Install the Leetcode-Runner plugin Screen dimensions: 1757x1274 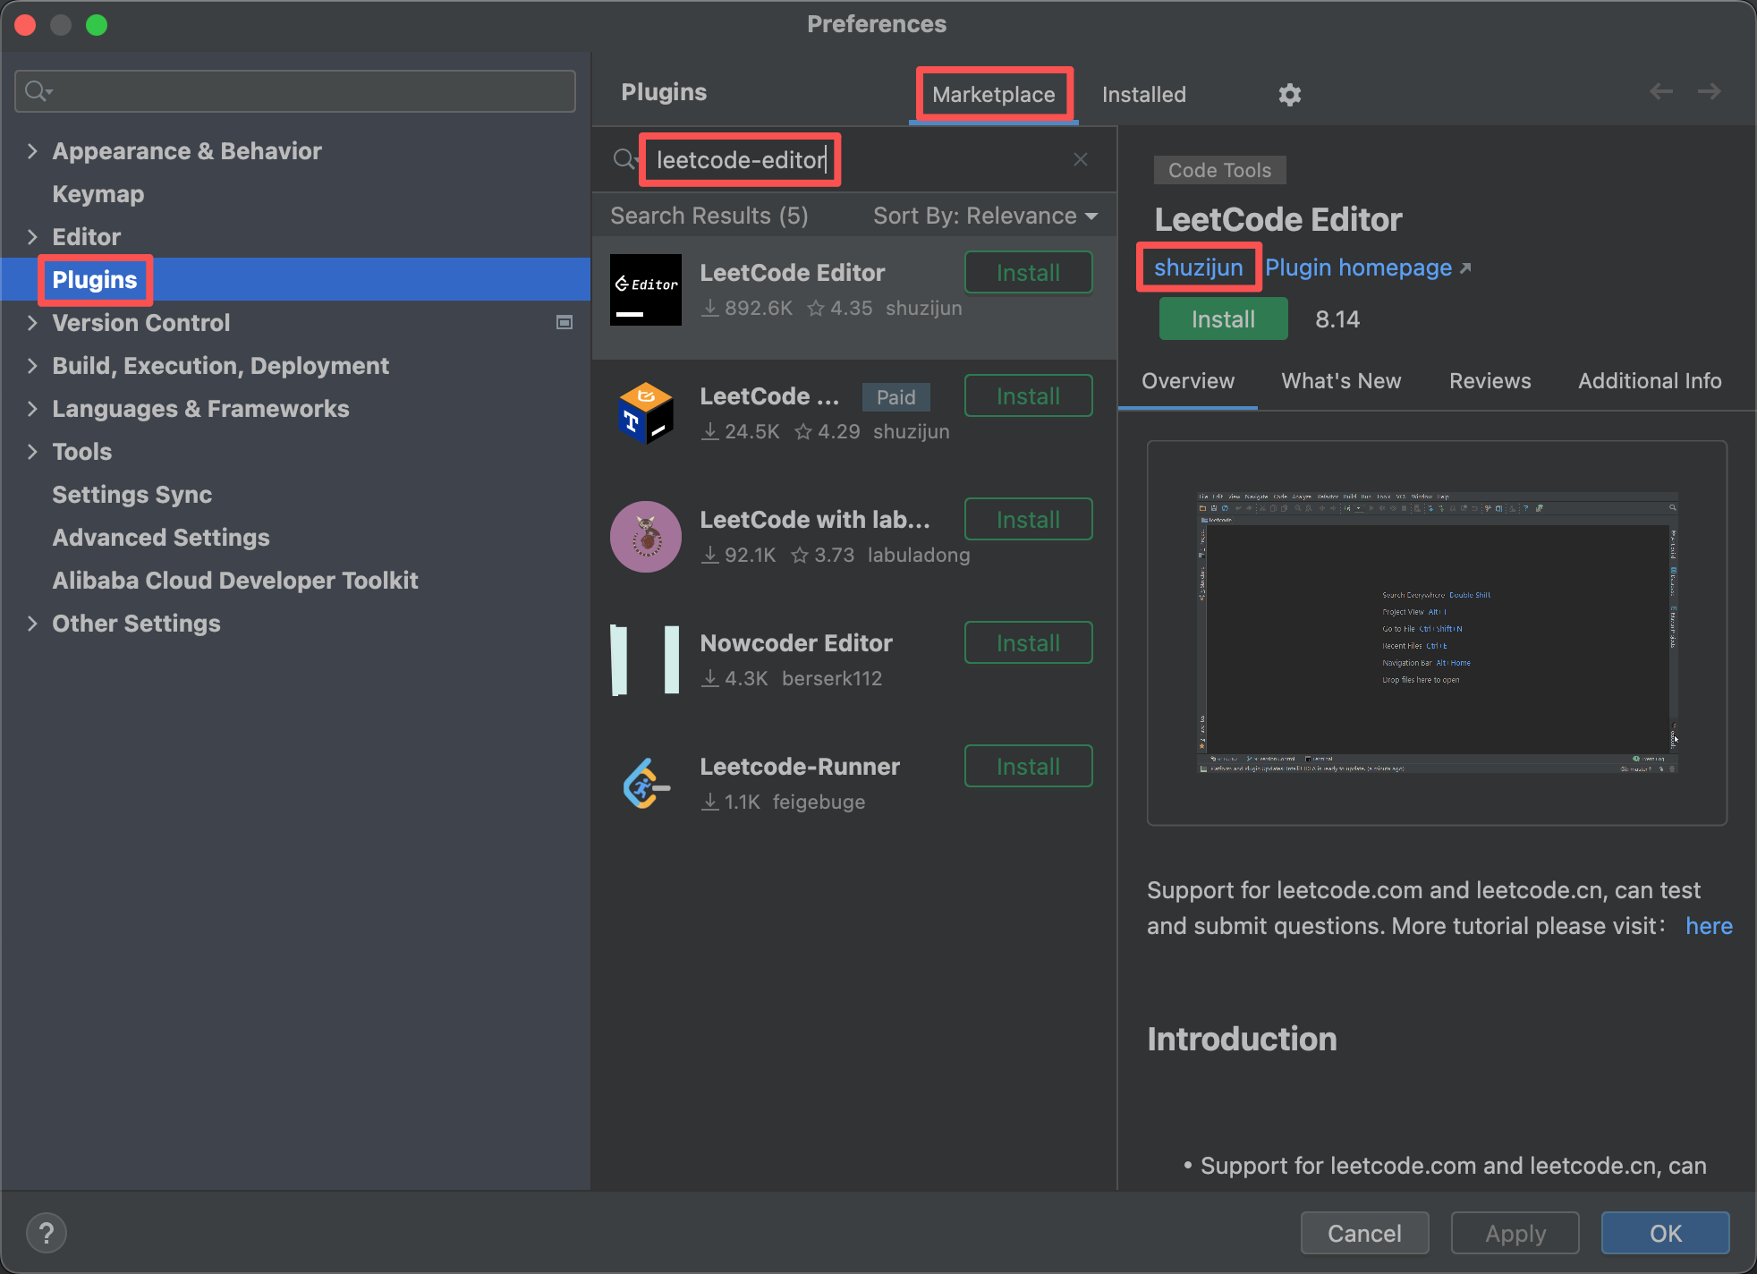pyautogui.click(x=1028, y=766)
